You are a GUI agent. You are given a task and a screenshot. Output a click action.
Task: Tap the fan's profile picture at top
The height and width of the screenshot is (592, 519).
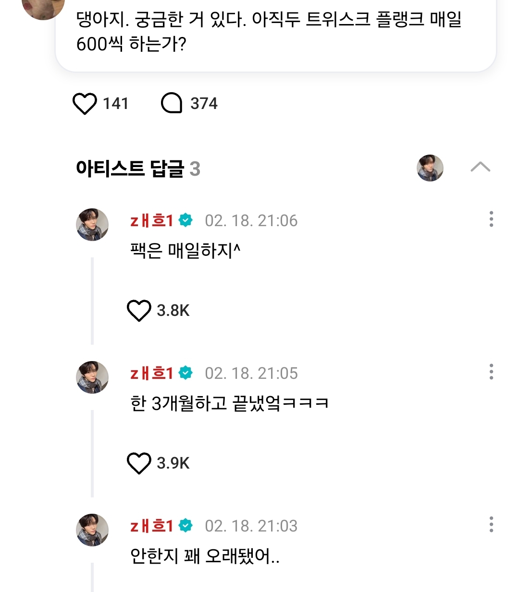click(43, 7)
